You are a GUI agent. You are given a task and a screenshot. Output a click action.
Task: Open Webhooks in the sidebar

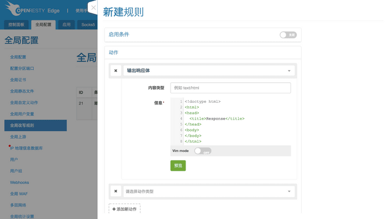tap(19, 182)
